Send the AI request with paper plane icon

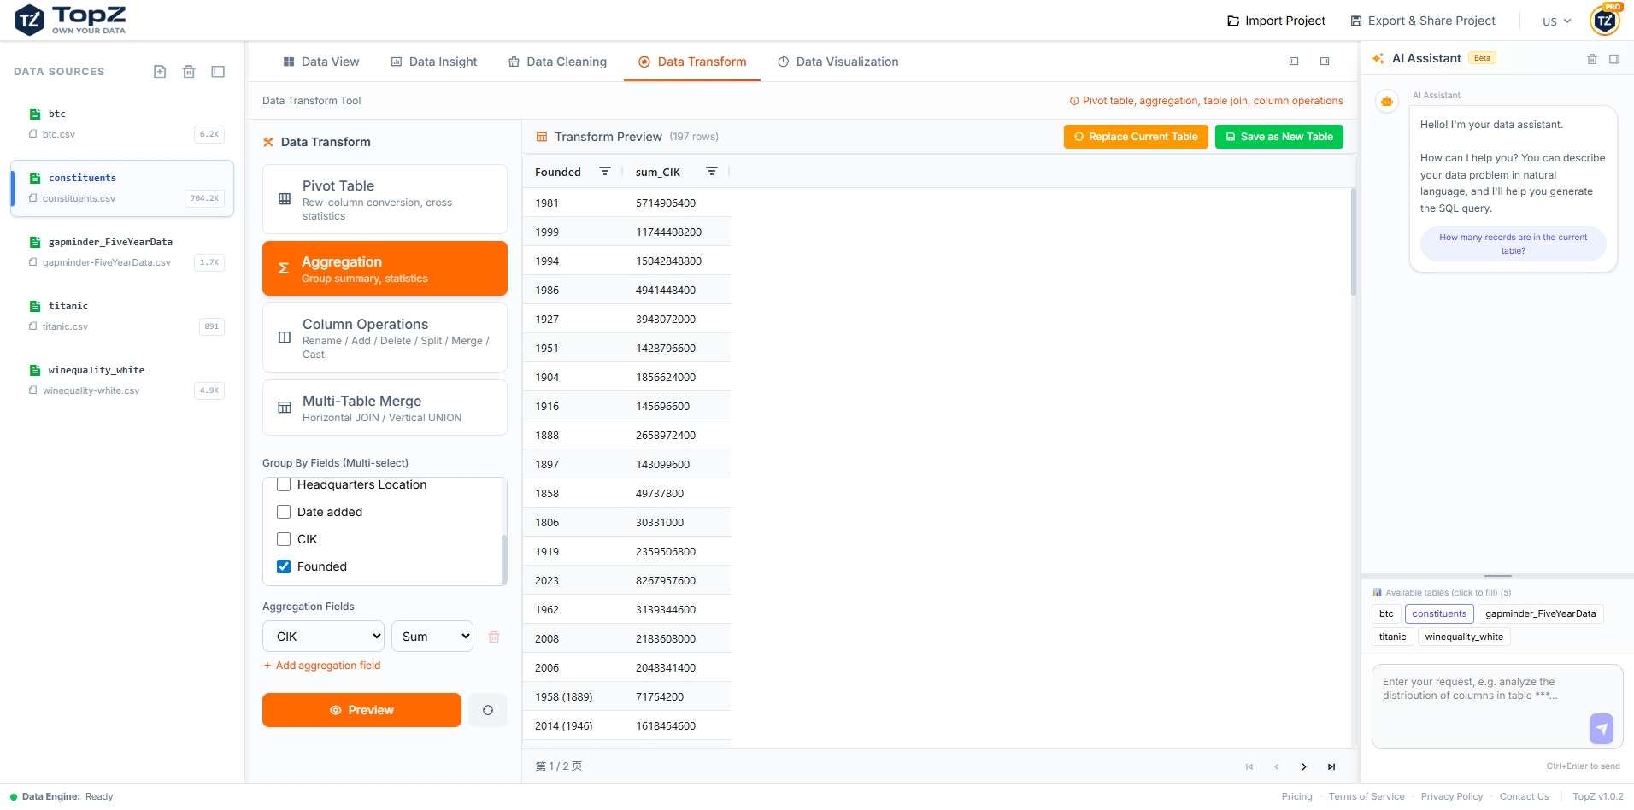1602,728
